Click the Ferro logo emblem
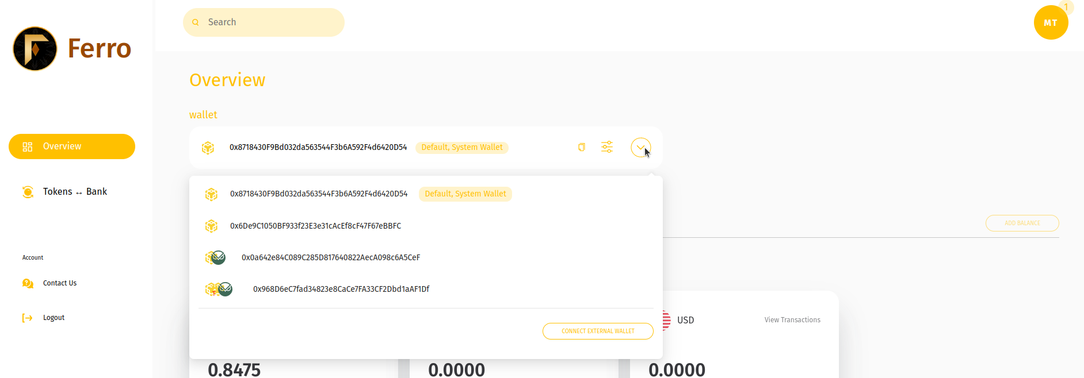 pos(35,49)
